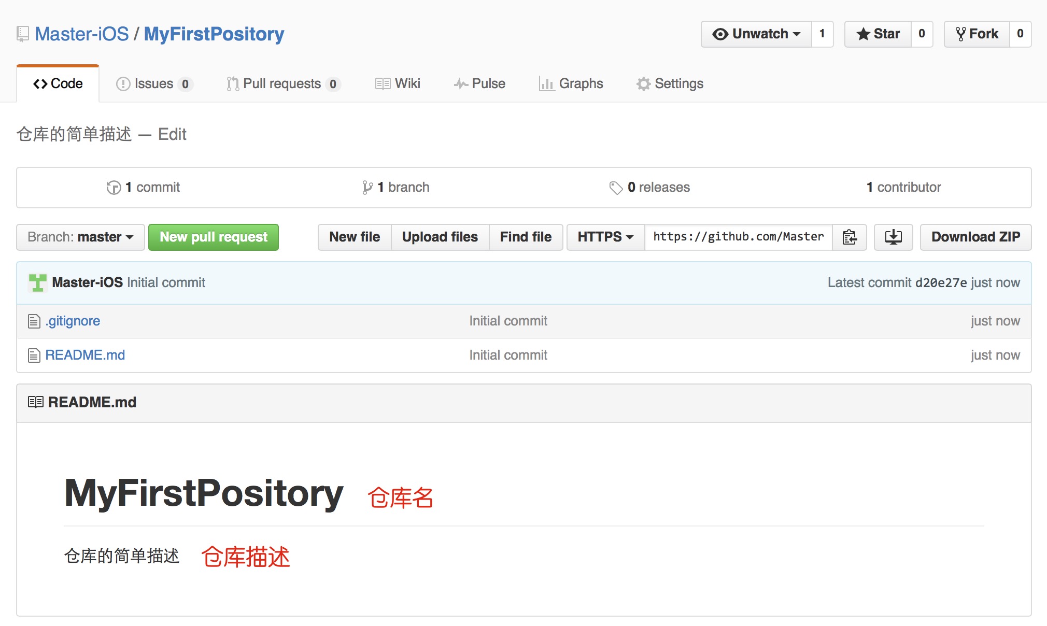Copy clone URL with clipboard icon
Viewport: 1047px width, 626px height.
850,237
